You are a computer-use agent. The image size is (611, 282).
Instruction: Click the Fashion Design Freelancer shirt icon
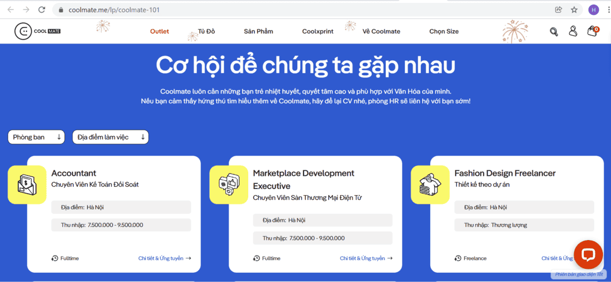[430, 184]
